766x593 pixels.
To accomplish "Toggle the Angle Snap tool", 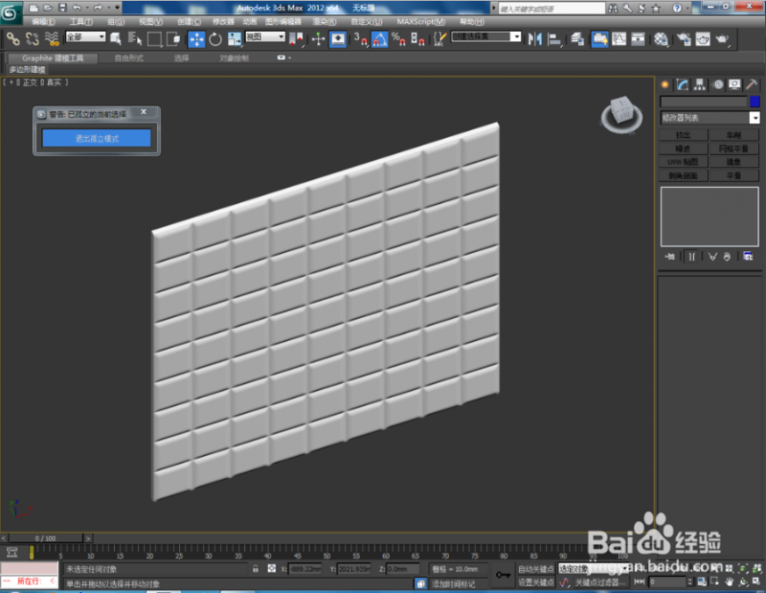I will point(379,38).
